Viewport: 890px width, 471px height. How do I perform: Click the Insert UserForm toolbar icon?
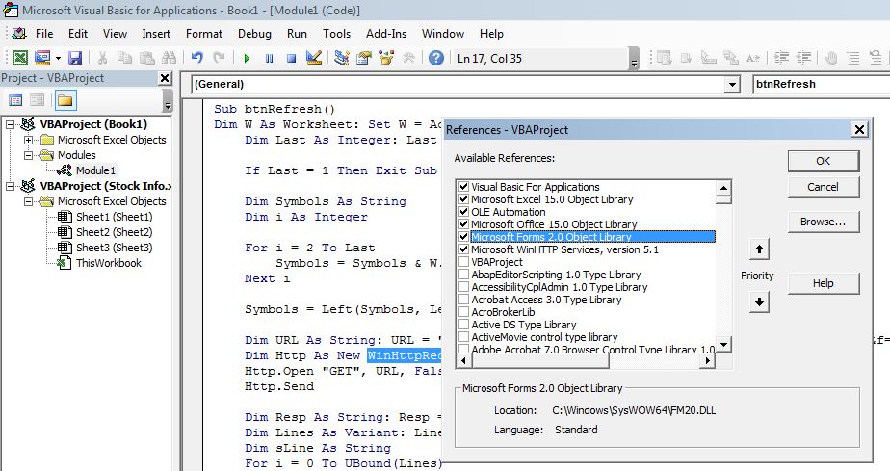click(42, 58)
